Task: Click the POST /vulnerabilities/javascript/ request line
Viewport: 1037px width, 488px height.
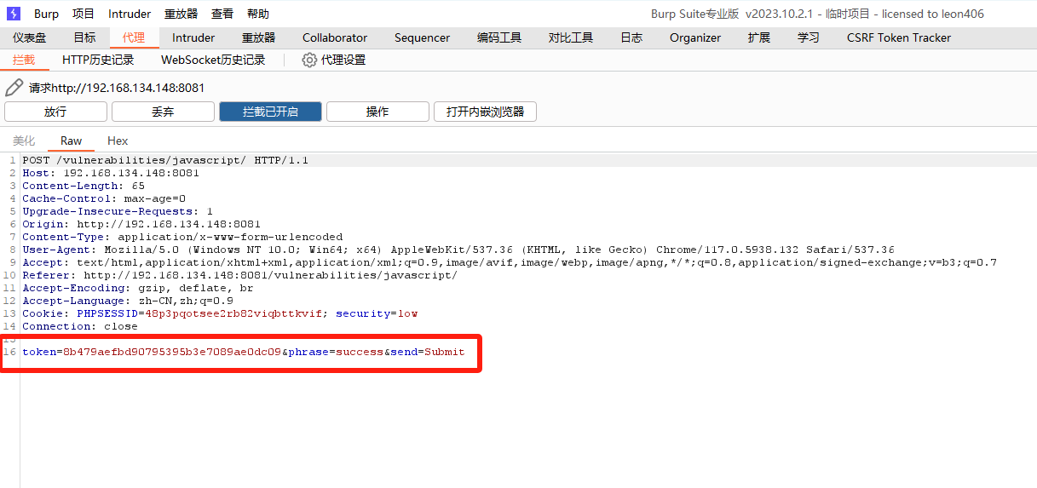Action: click(x=165, y=160)
